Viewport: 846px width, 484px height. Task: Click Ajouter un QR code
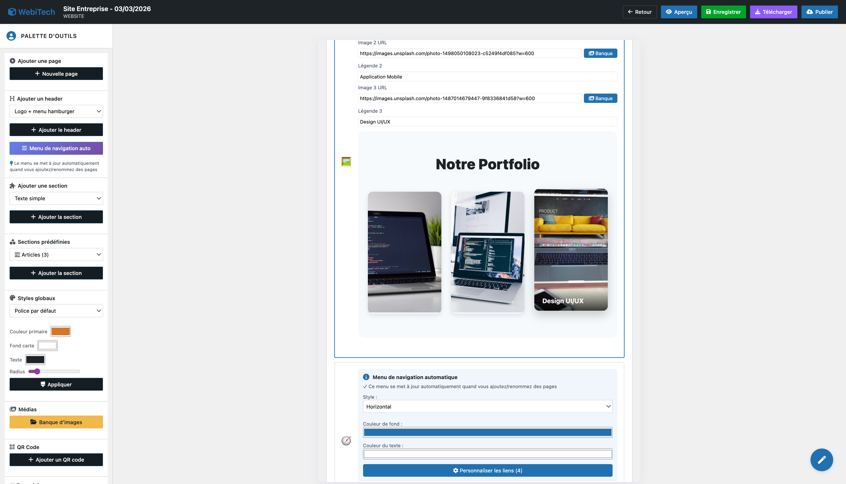coord(56,459)
